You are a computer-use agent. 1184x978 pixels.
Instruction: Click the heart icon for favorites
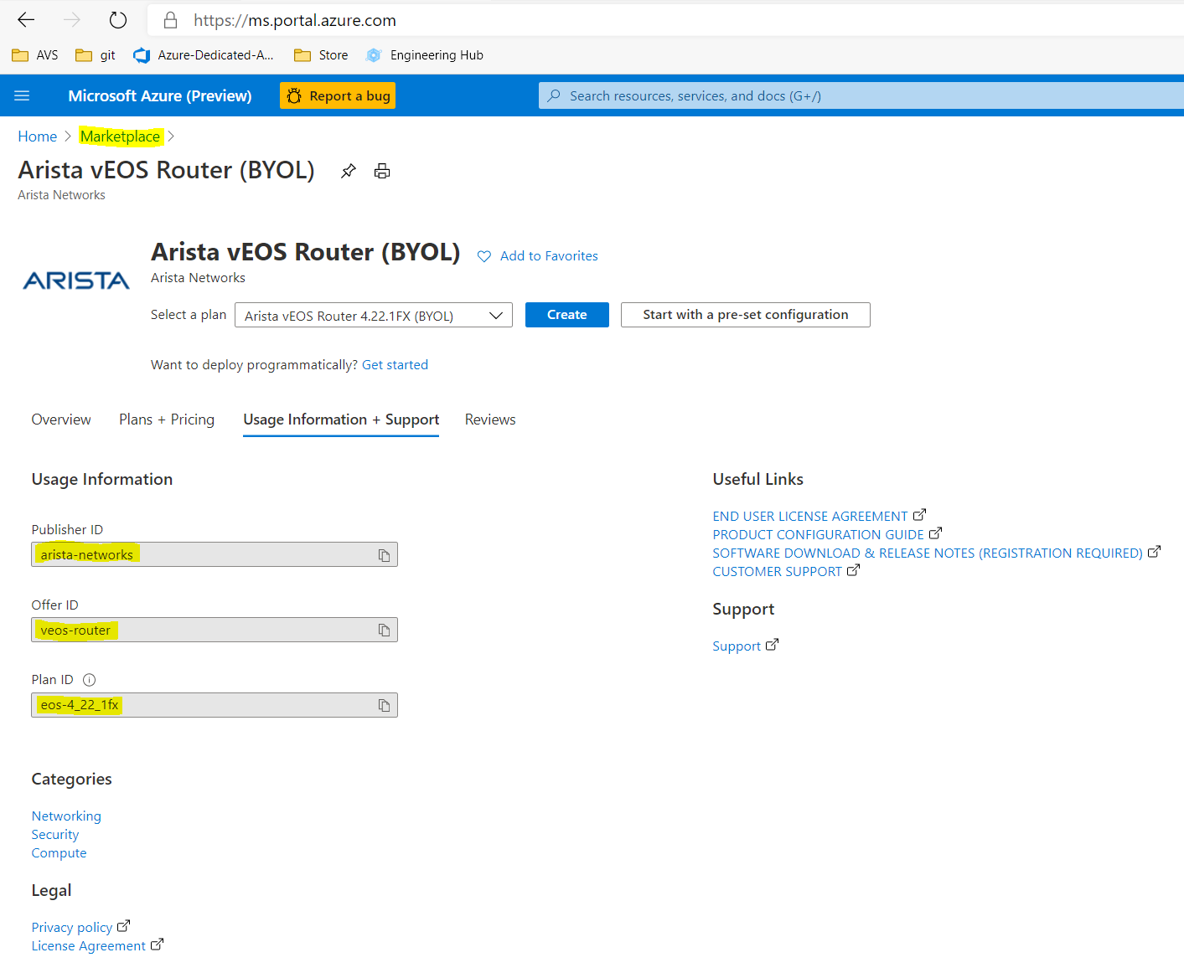click(484, 256)
